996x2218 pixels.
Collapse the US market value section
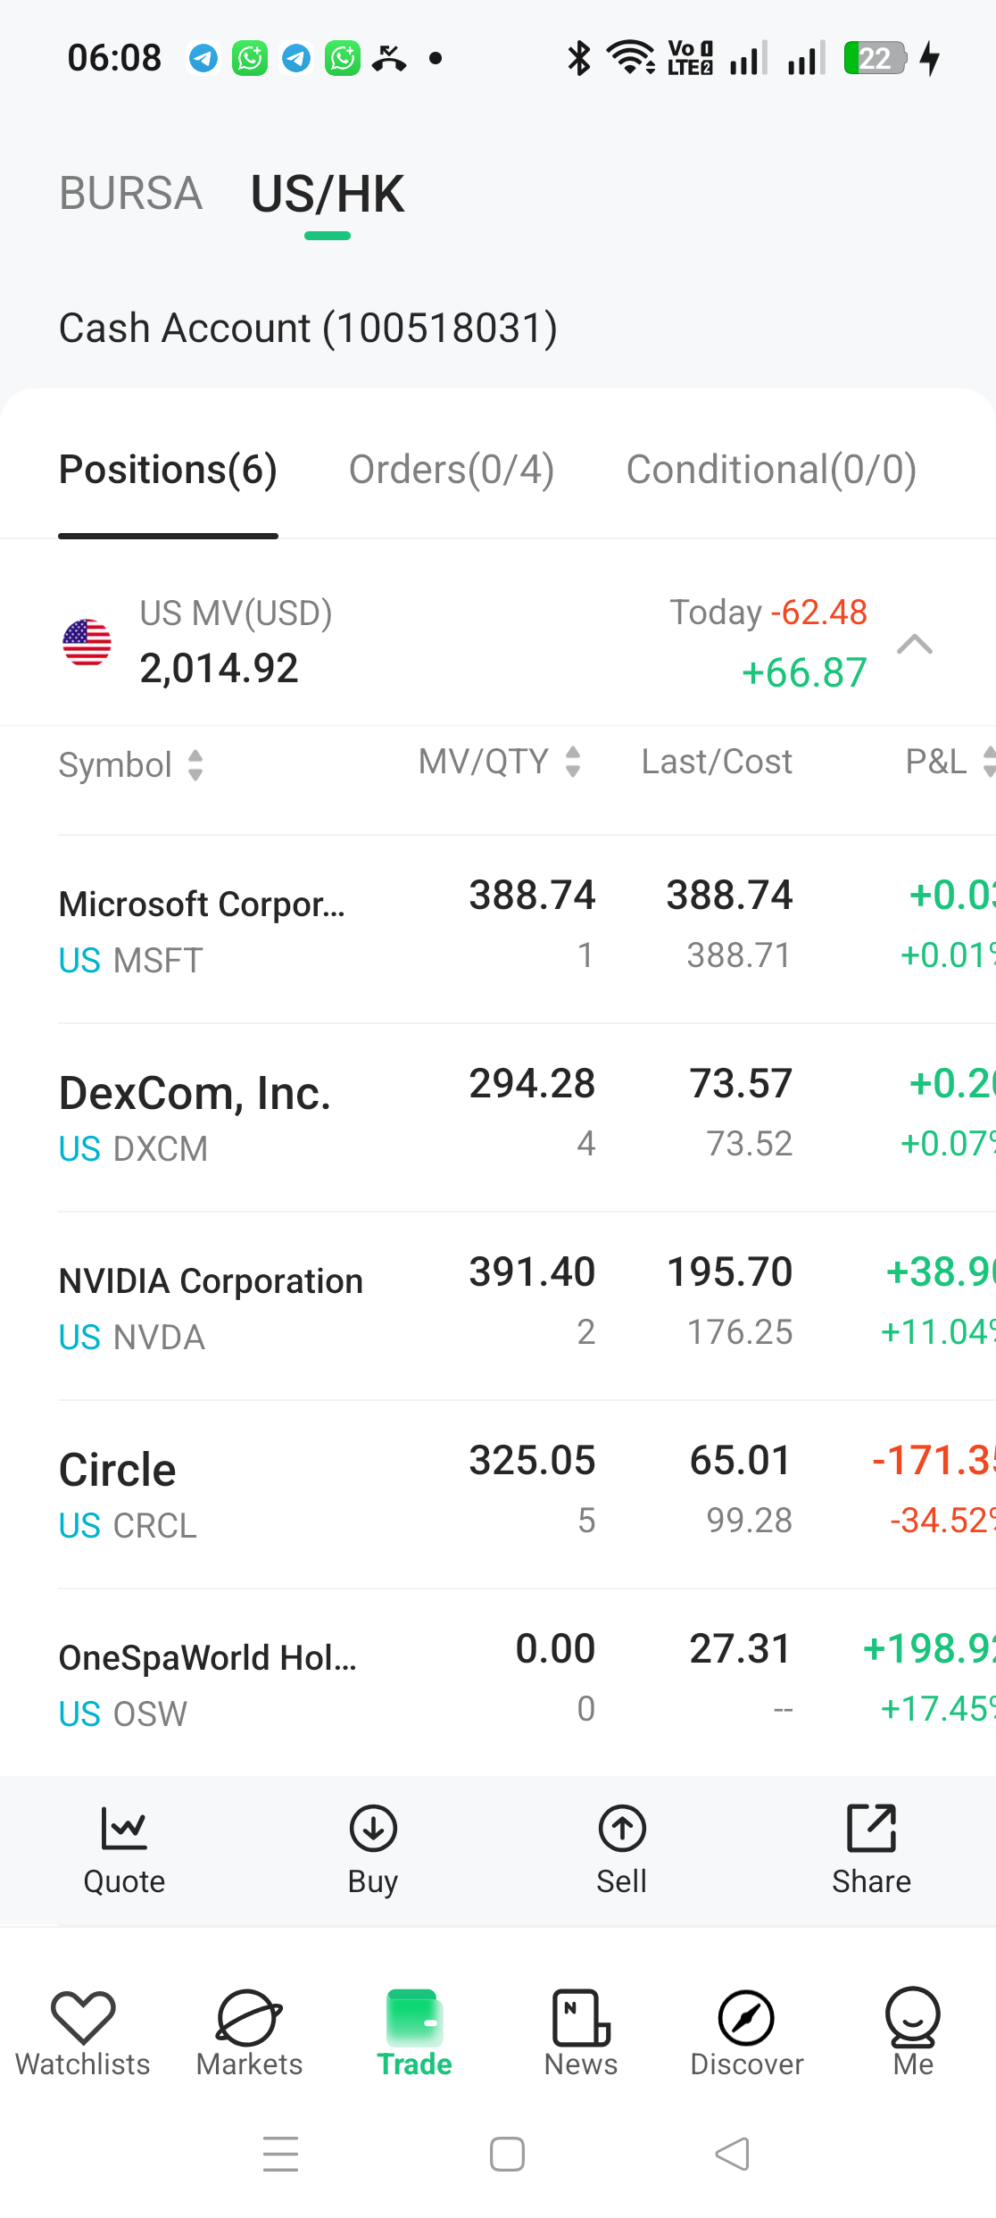915,644
